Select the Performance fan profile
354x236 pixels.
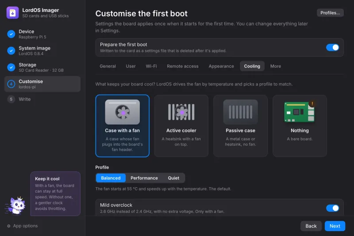[144, 178]
